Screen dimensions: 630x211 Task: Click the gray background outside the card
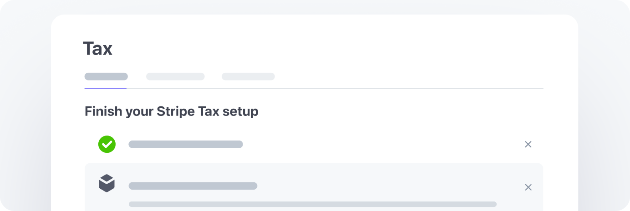click(25, 114)
